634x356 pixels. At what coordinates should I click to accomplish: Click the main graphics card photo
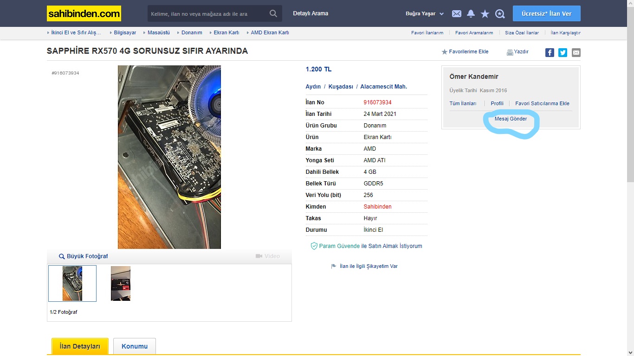(169, 157)
